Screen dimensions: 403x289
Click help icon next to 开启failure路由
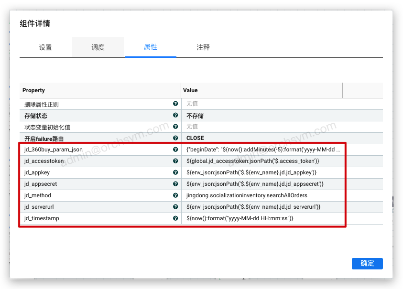tap(175, 139)
